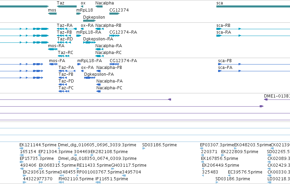Click the Nacalpha-RC transcript label

[108, 53]
